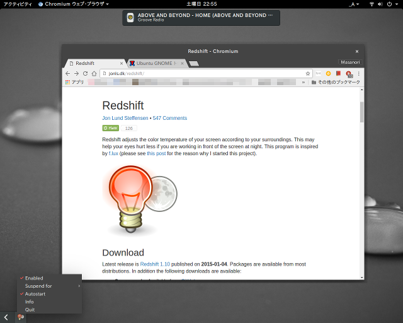Open the Redshift 1.10 release link

coord(155,264)
